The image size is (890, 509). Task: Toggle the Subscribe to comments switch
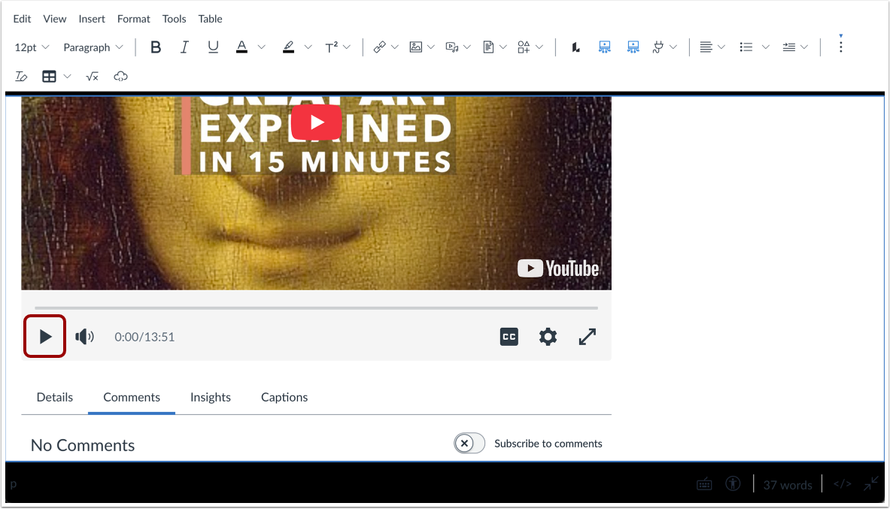click(469, 444)
